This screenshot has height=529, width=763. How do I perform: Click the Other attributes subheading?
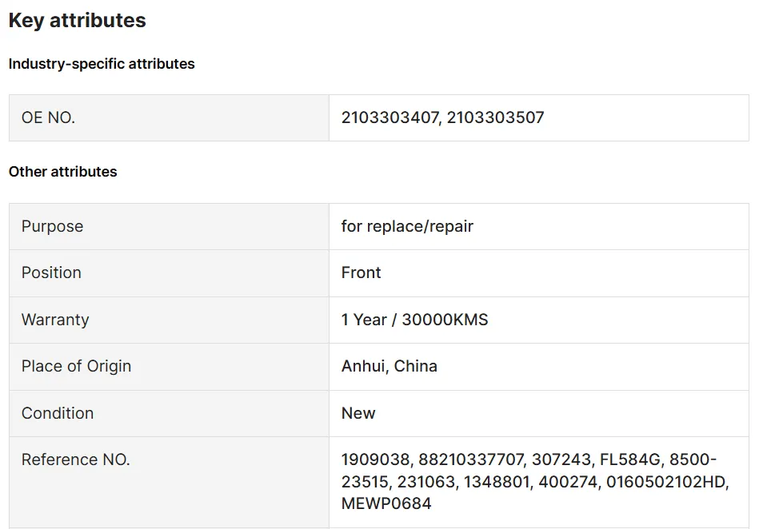tap(62, 172)
